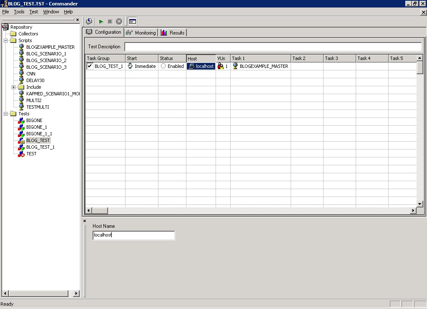This screenshot has height=309, width=427.
Task: Click the save-test toolbar icon
Action: click(89, 22)
